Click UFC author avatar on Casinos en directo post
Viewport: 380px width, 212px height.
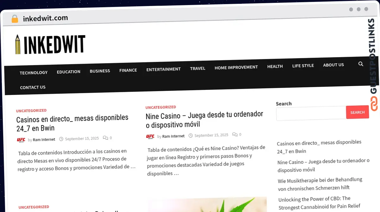click(x=21, y=140)
